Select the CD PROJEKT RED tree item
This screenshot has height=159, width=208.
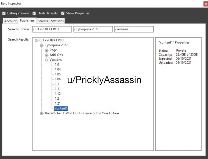pyautogui.click(x=52, y=40)
